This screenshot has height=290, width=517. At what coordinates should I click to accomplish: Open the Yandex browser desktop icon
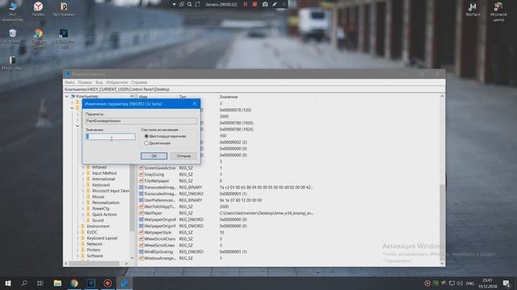pyautogui.click(x=38, y=9)
